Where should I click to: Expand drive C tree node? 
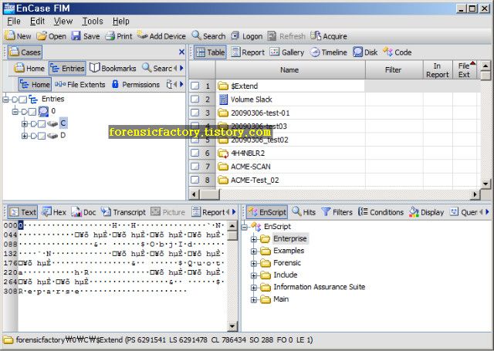click(24, 123)
